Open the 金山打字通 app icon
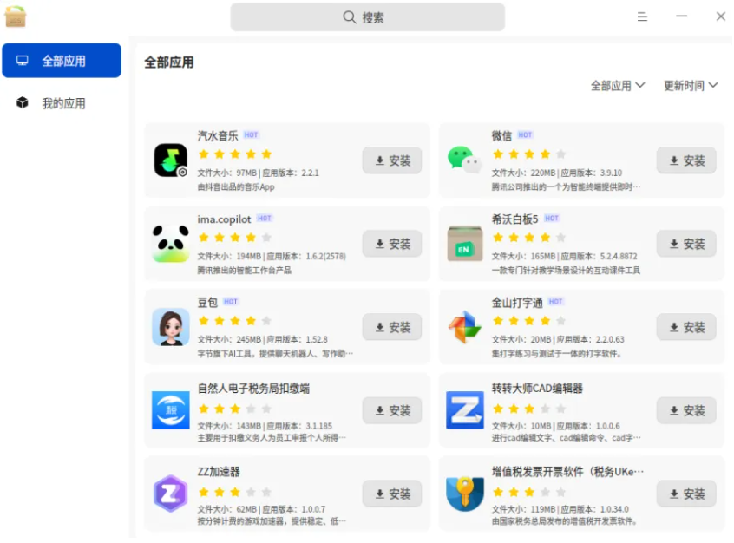The height and width of the screenshot is (543, 734). (x=464, y=327)
